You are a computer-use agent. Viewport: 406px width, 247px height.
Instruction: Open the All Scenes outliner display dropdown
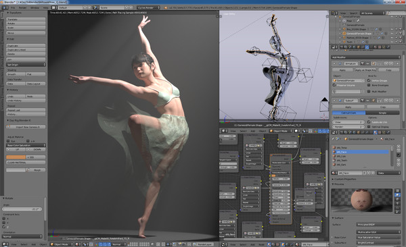point(372,13)
